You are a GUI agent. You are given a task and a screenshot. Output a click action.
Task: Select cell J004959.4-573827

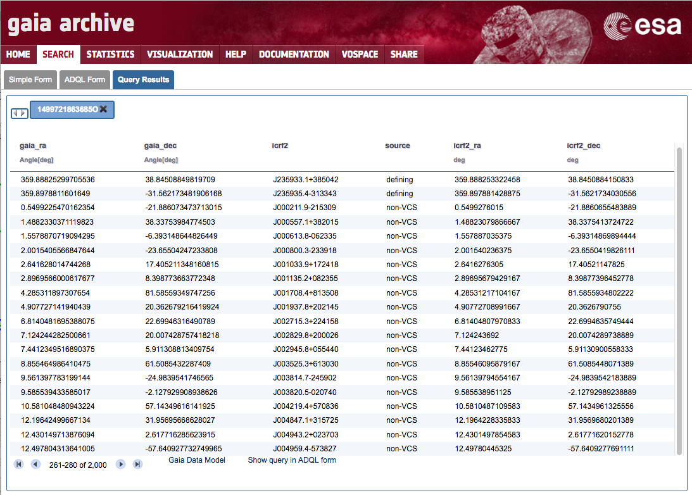(305, 449)
